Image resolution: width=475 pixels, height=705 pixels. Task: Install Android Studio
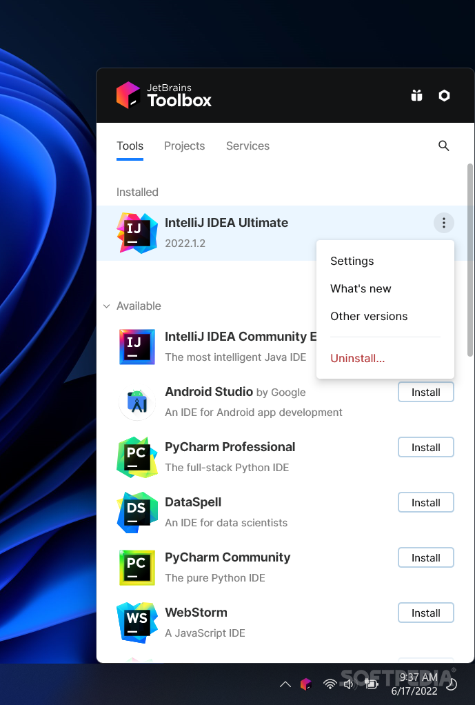click(x=425, y=392)
